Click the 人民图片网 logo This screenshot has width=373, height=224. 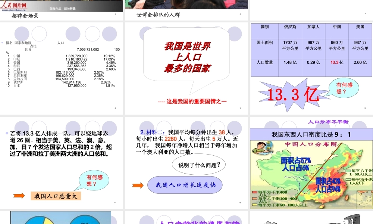pos(13,5)
